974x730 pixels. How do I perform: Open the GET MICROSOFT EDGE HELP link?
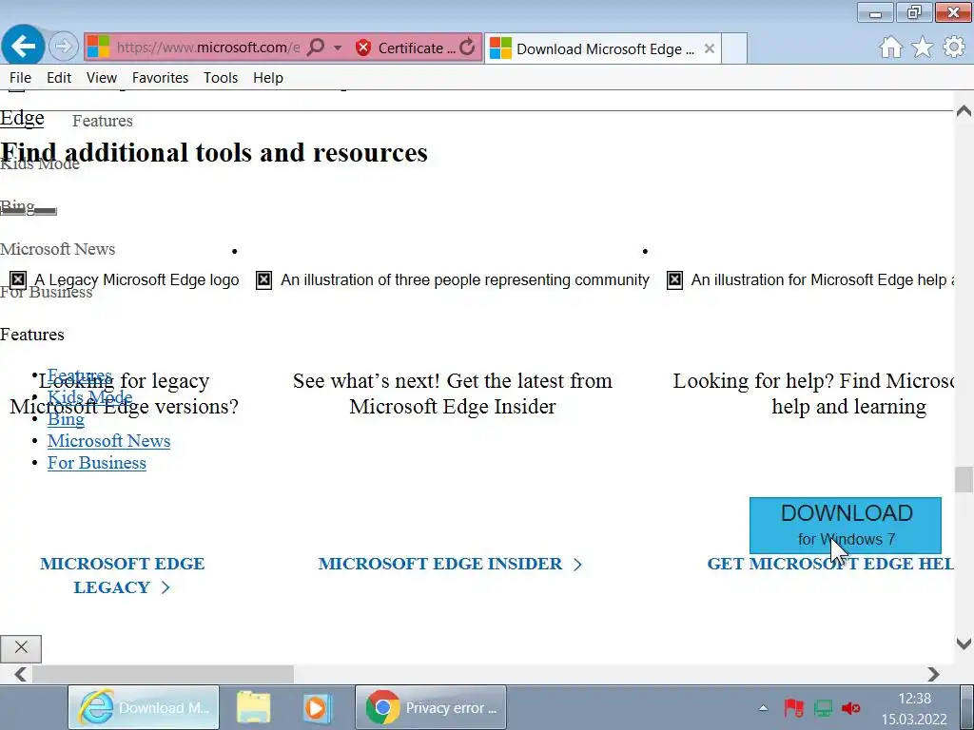(829, 564)
